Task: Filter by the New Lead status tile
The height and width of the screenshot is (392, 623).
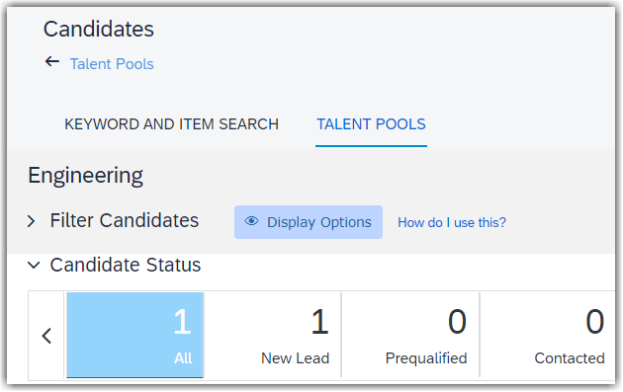Action: pos(273,336)
